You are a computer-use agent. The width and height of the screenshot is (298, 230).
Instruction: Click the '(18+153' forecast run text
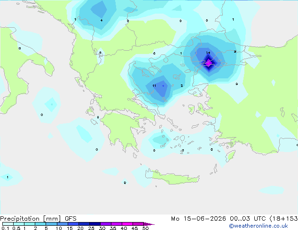point(283,219)
